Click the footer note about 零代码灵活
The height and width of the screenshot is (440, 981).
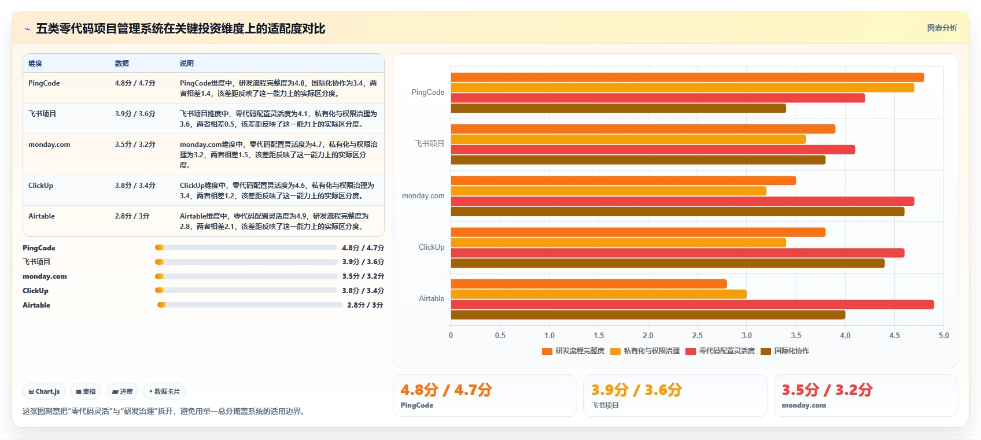click(x=165, y=412)
